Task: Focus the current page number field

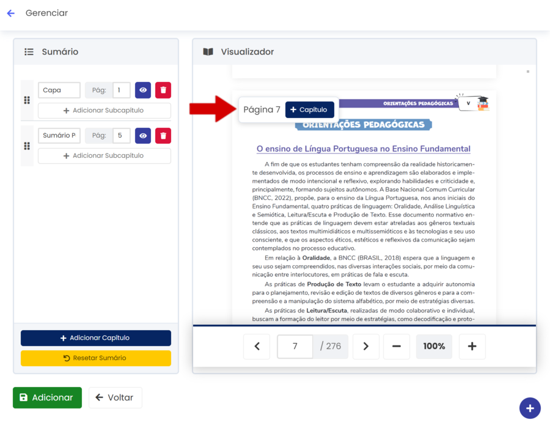Action: (x=295, y=346)
